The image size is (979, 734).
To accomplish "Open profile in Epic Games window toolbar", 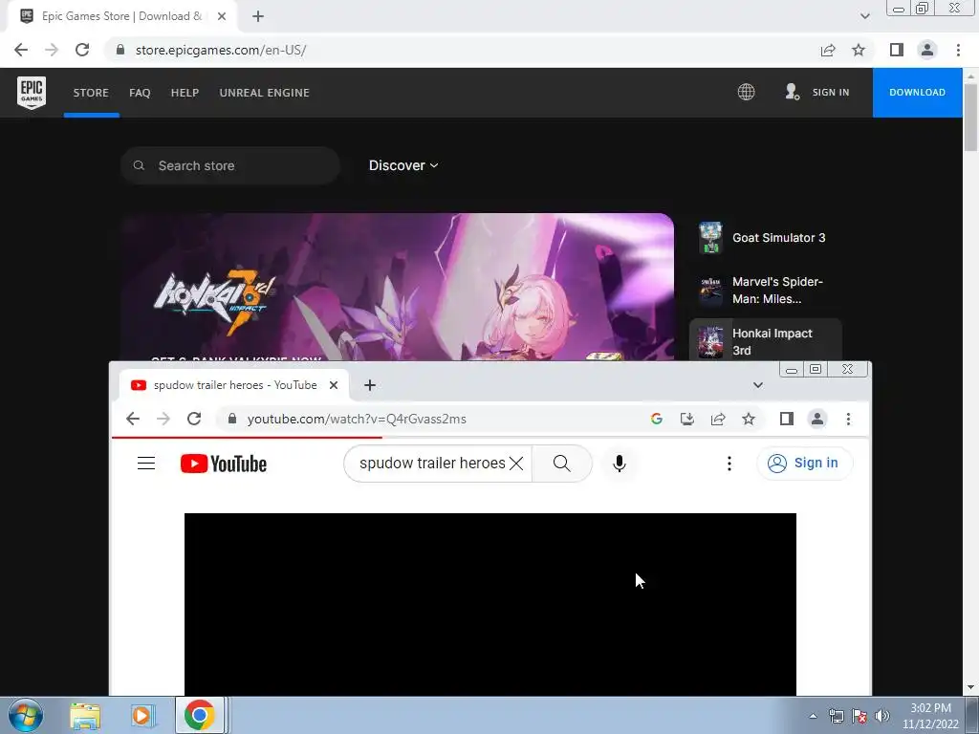I will pos(927,50).
